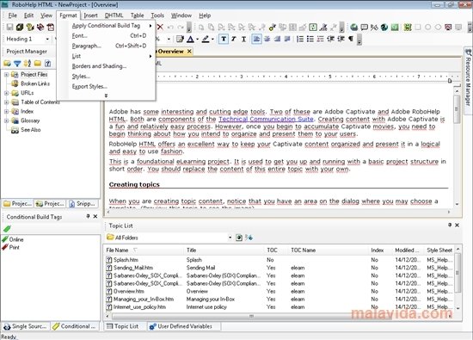Expand the Format menu with bottom chevron
The image size is (473, 340).
click(106, 96)
